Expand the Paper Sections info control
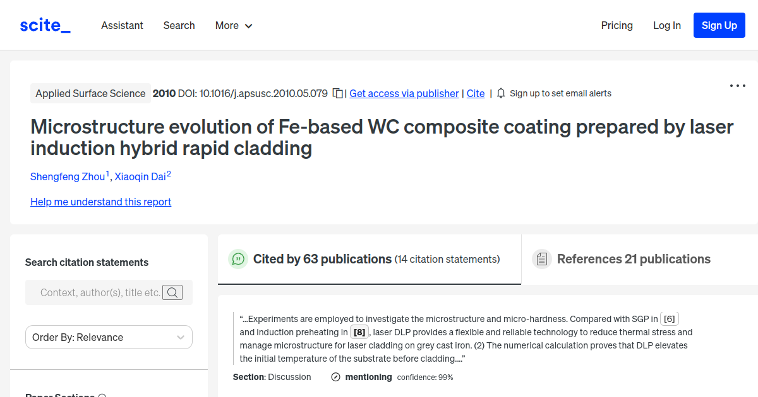 click(x=102, y=395)
